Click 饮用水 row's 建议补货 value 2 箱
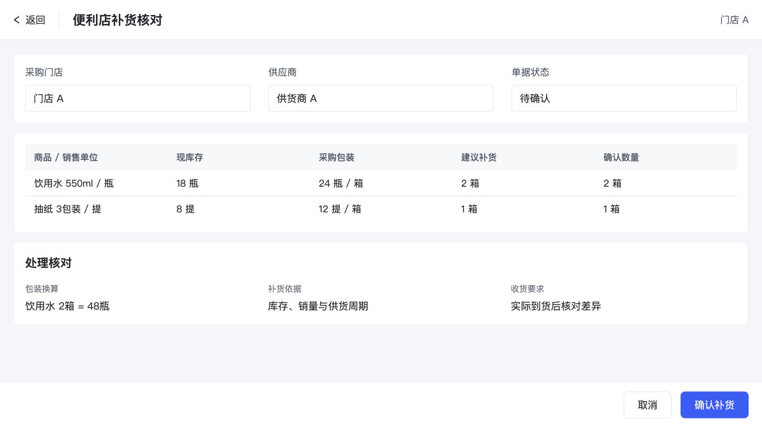This screenshot has width=762, height=428. pyautogui.click(x=470, y=183)
